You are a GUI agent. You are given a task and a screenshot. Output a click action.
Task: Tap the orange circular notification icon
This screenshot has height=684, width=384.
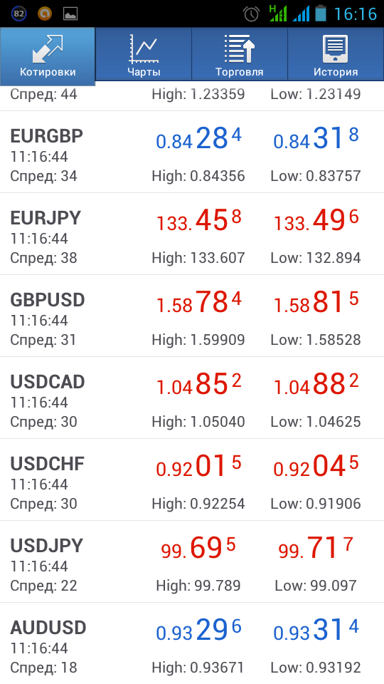pos(44,14)
